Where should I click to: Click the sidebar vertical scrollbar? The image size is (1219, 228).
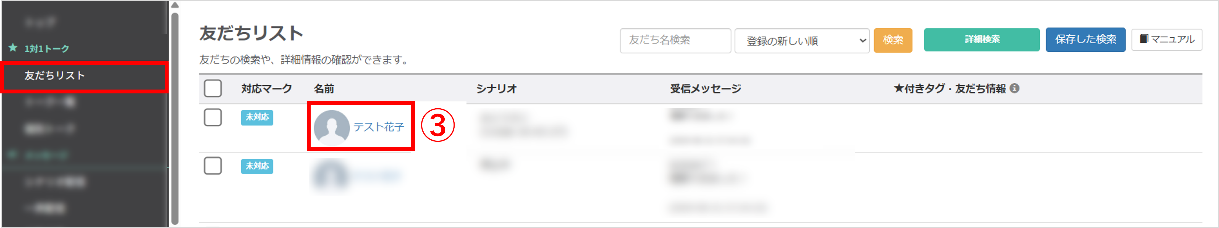point(175,118)
